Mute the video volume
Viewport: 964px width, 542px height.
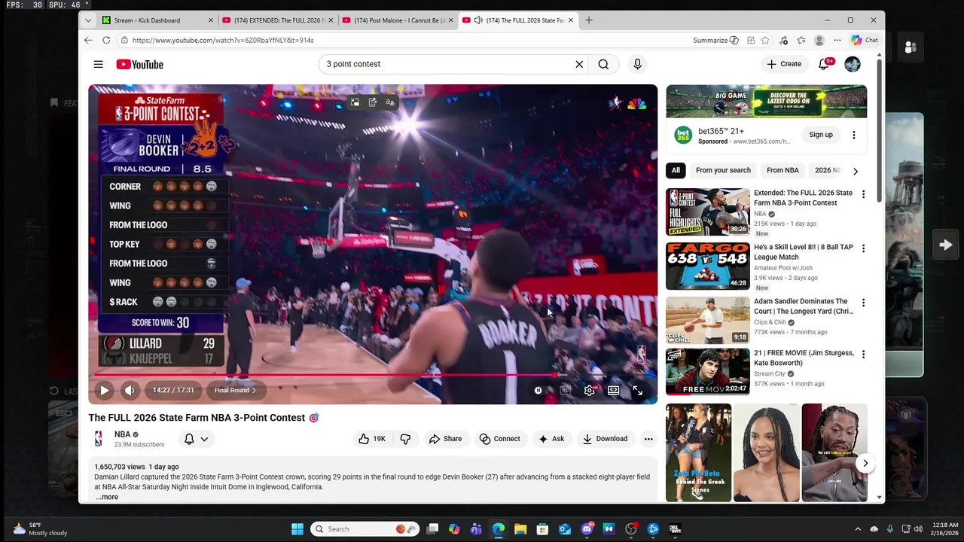click(130, 390)
